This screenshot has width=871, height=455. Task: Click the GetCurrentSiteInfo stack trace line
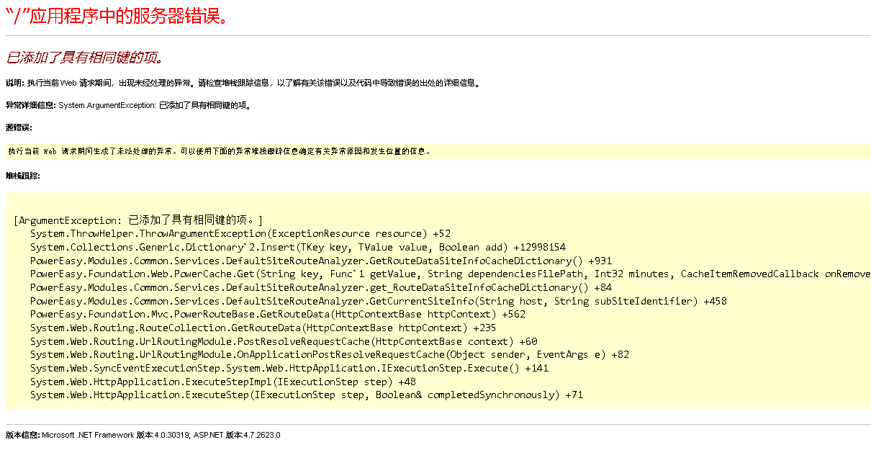378,301
